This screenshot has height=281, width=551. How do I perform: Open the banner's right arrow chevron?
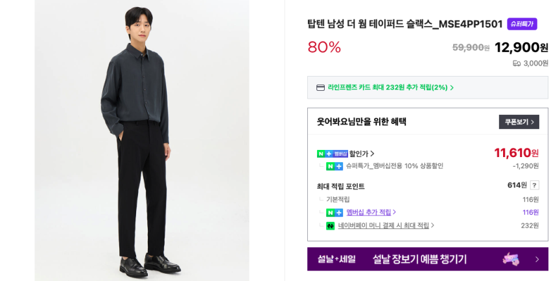537,259
